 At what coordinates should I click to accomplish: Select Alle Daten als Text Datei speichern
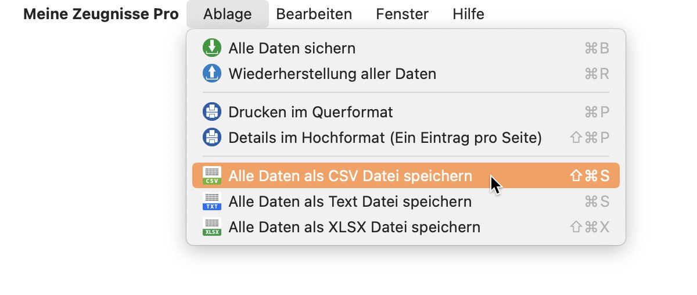[x=405, y=202]
